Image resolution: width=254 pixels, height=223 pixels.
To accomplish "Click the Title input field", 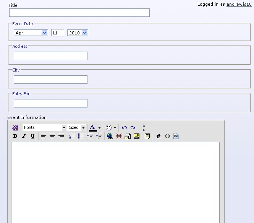I will tap(79, 13).
